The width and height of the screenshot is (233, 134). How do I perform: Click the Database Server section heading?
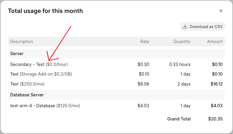(x=27, y=95)
